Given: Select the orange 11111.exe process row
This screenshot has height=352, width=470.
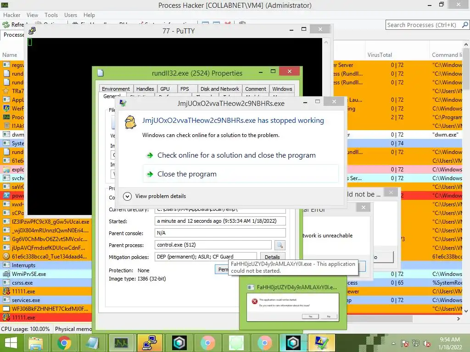Looking at the screenshot, I should point(46,291).
